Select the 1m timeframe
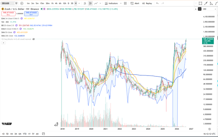The width and height of the screenshot is (218, 137). pos(28,3)
